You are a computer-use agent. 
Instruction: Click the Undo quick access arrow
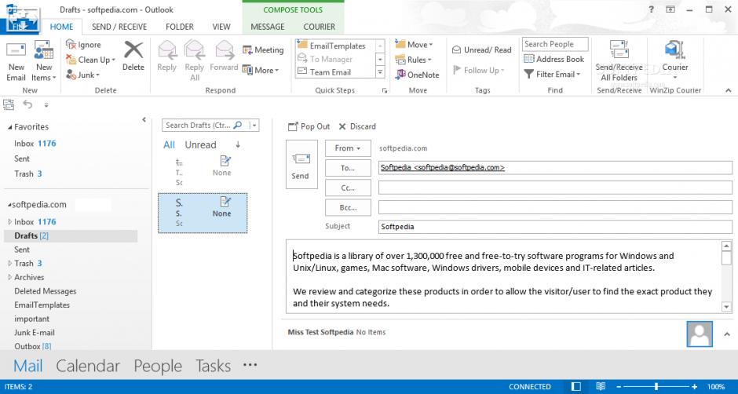pos(27,105)
